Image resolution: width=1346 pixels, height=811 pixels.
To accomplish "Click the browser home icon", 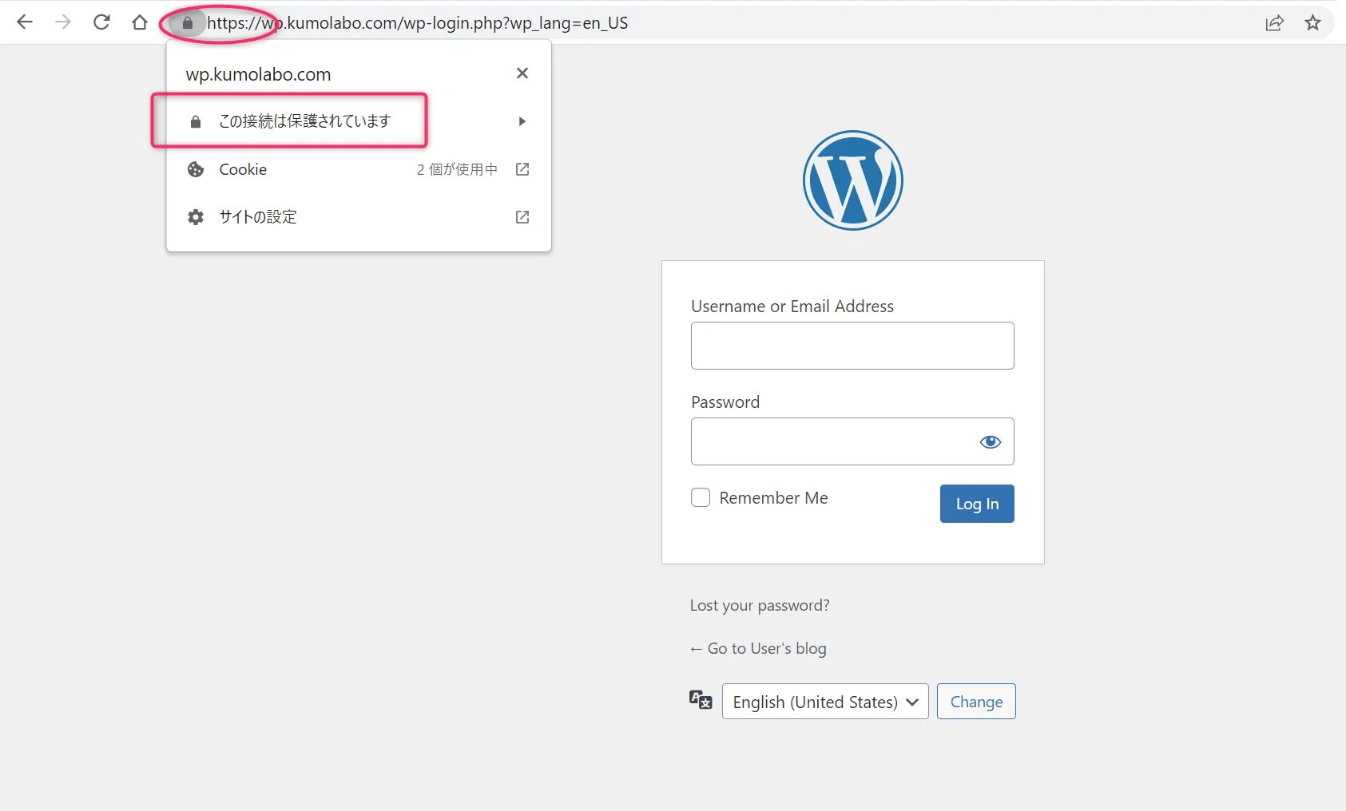I will 140,22.
